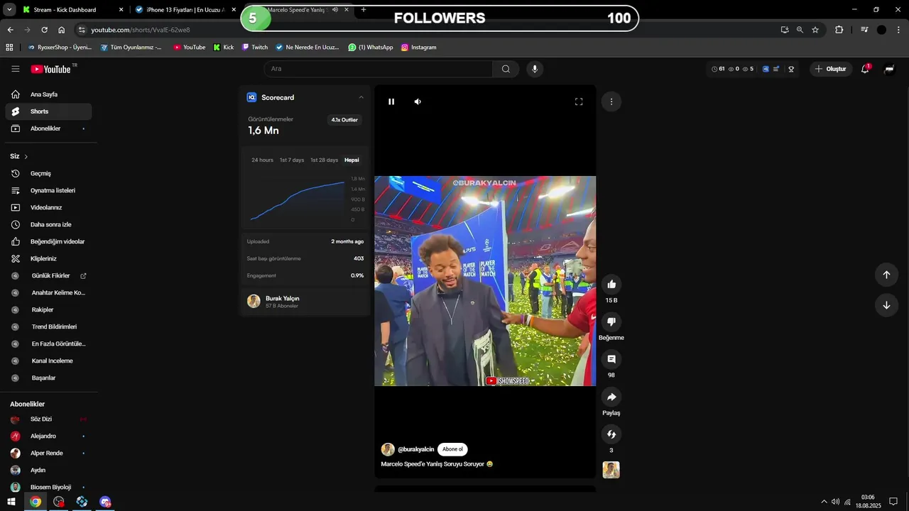Bookmark this page with the star

(815, 30)
